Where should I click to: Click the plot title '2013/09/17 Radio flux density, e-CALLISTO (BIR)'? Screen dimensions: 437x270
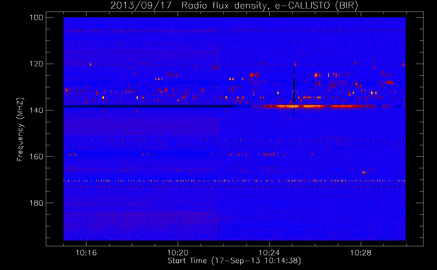(234, 5)
